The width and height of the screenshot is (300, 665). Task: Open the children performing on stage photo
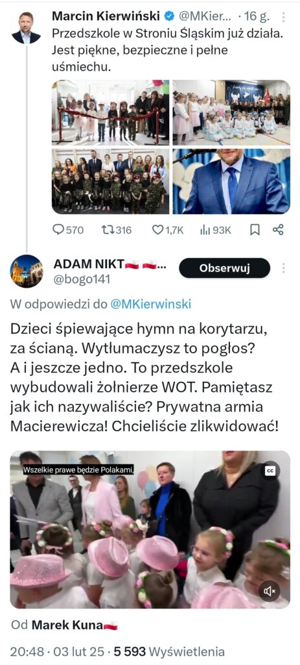coord(231,112)
